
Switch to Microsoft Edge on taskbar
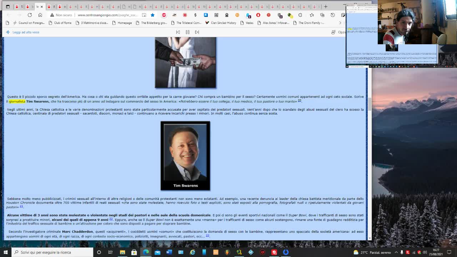tap(146, 252)
